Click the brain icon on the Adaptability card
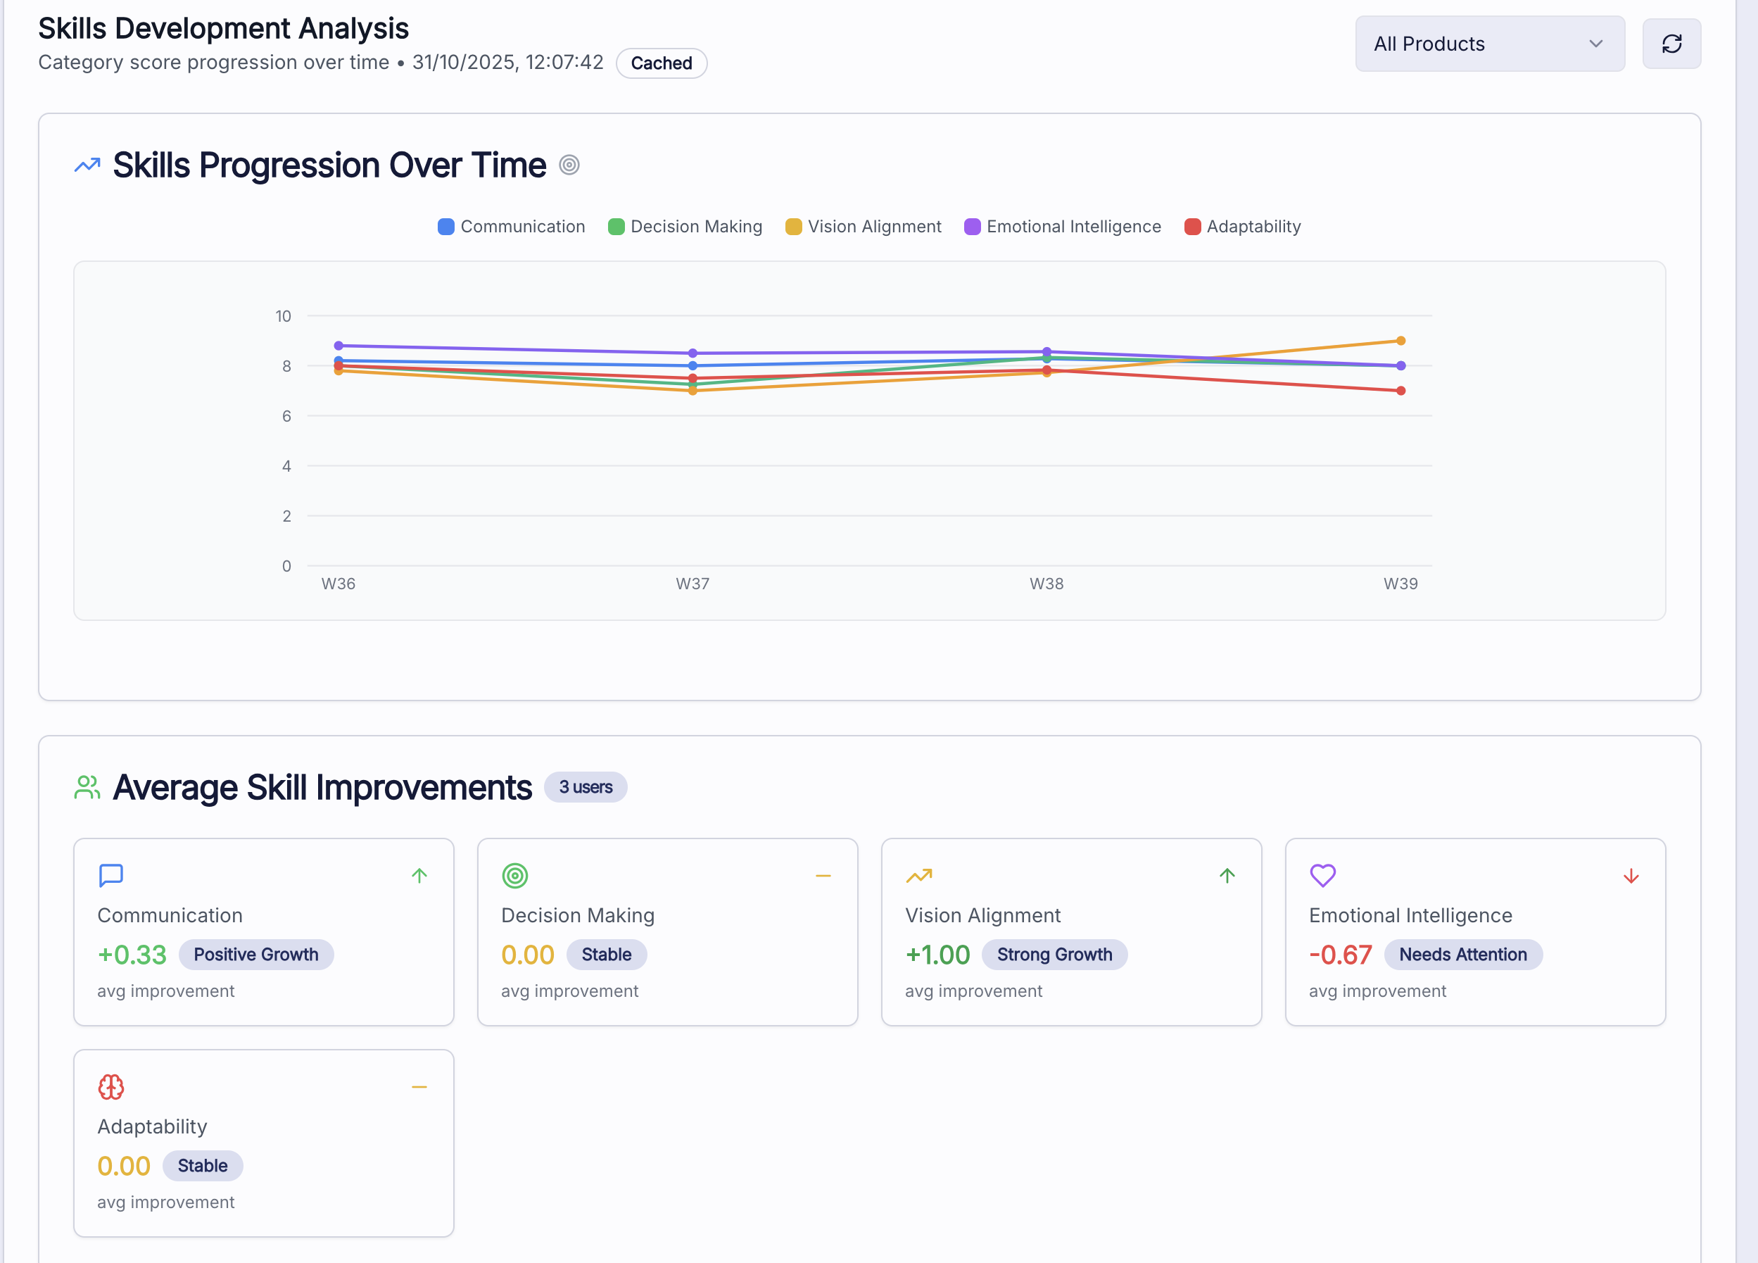The height and width of the screenshot is (1263, 1758). pos(111,1086)
